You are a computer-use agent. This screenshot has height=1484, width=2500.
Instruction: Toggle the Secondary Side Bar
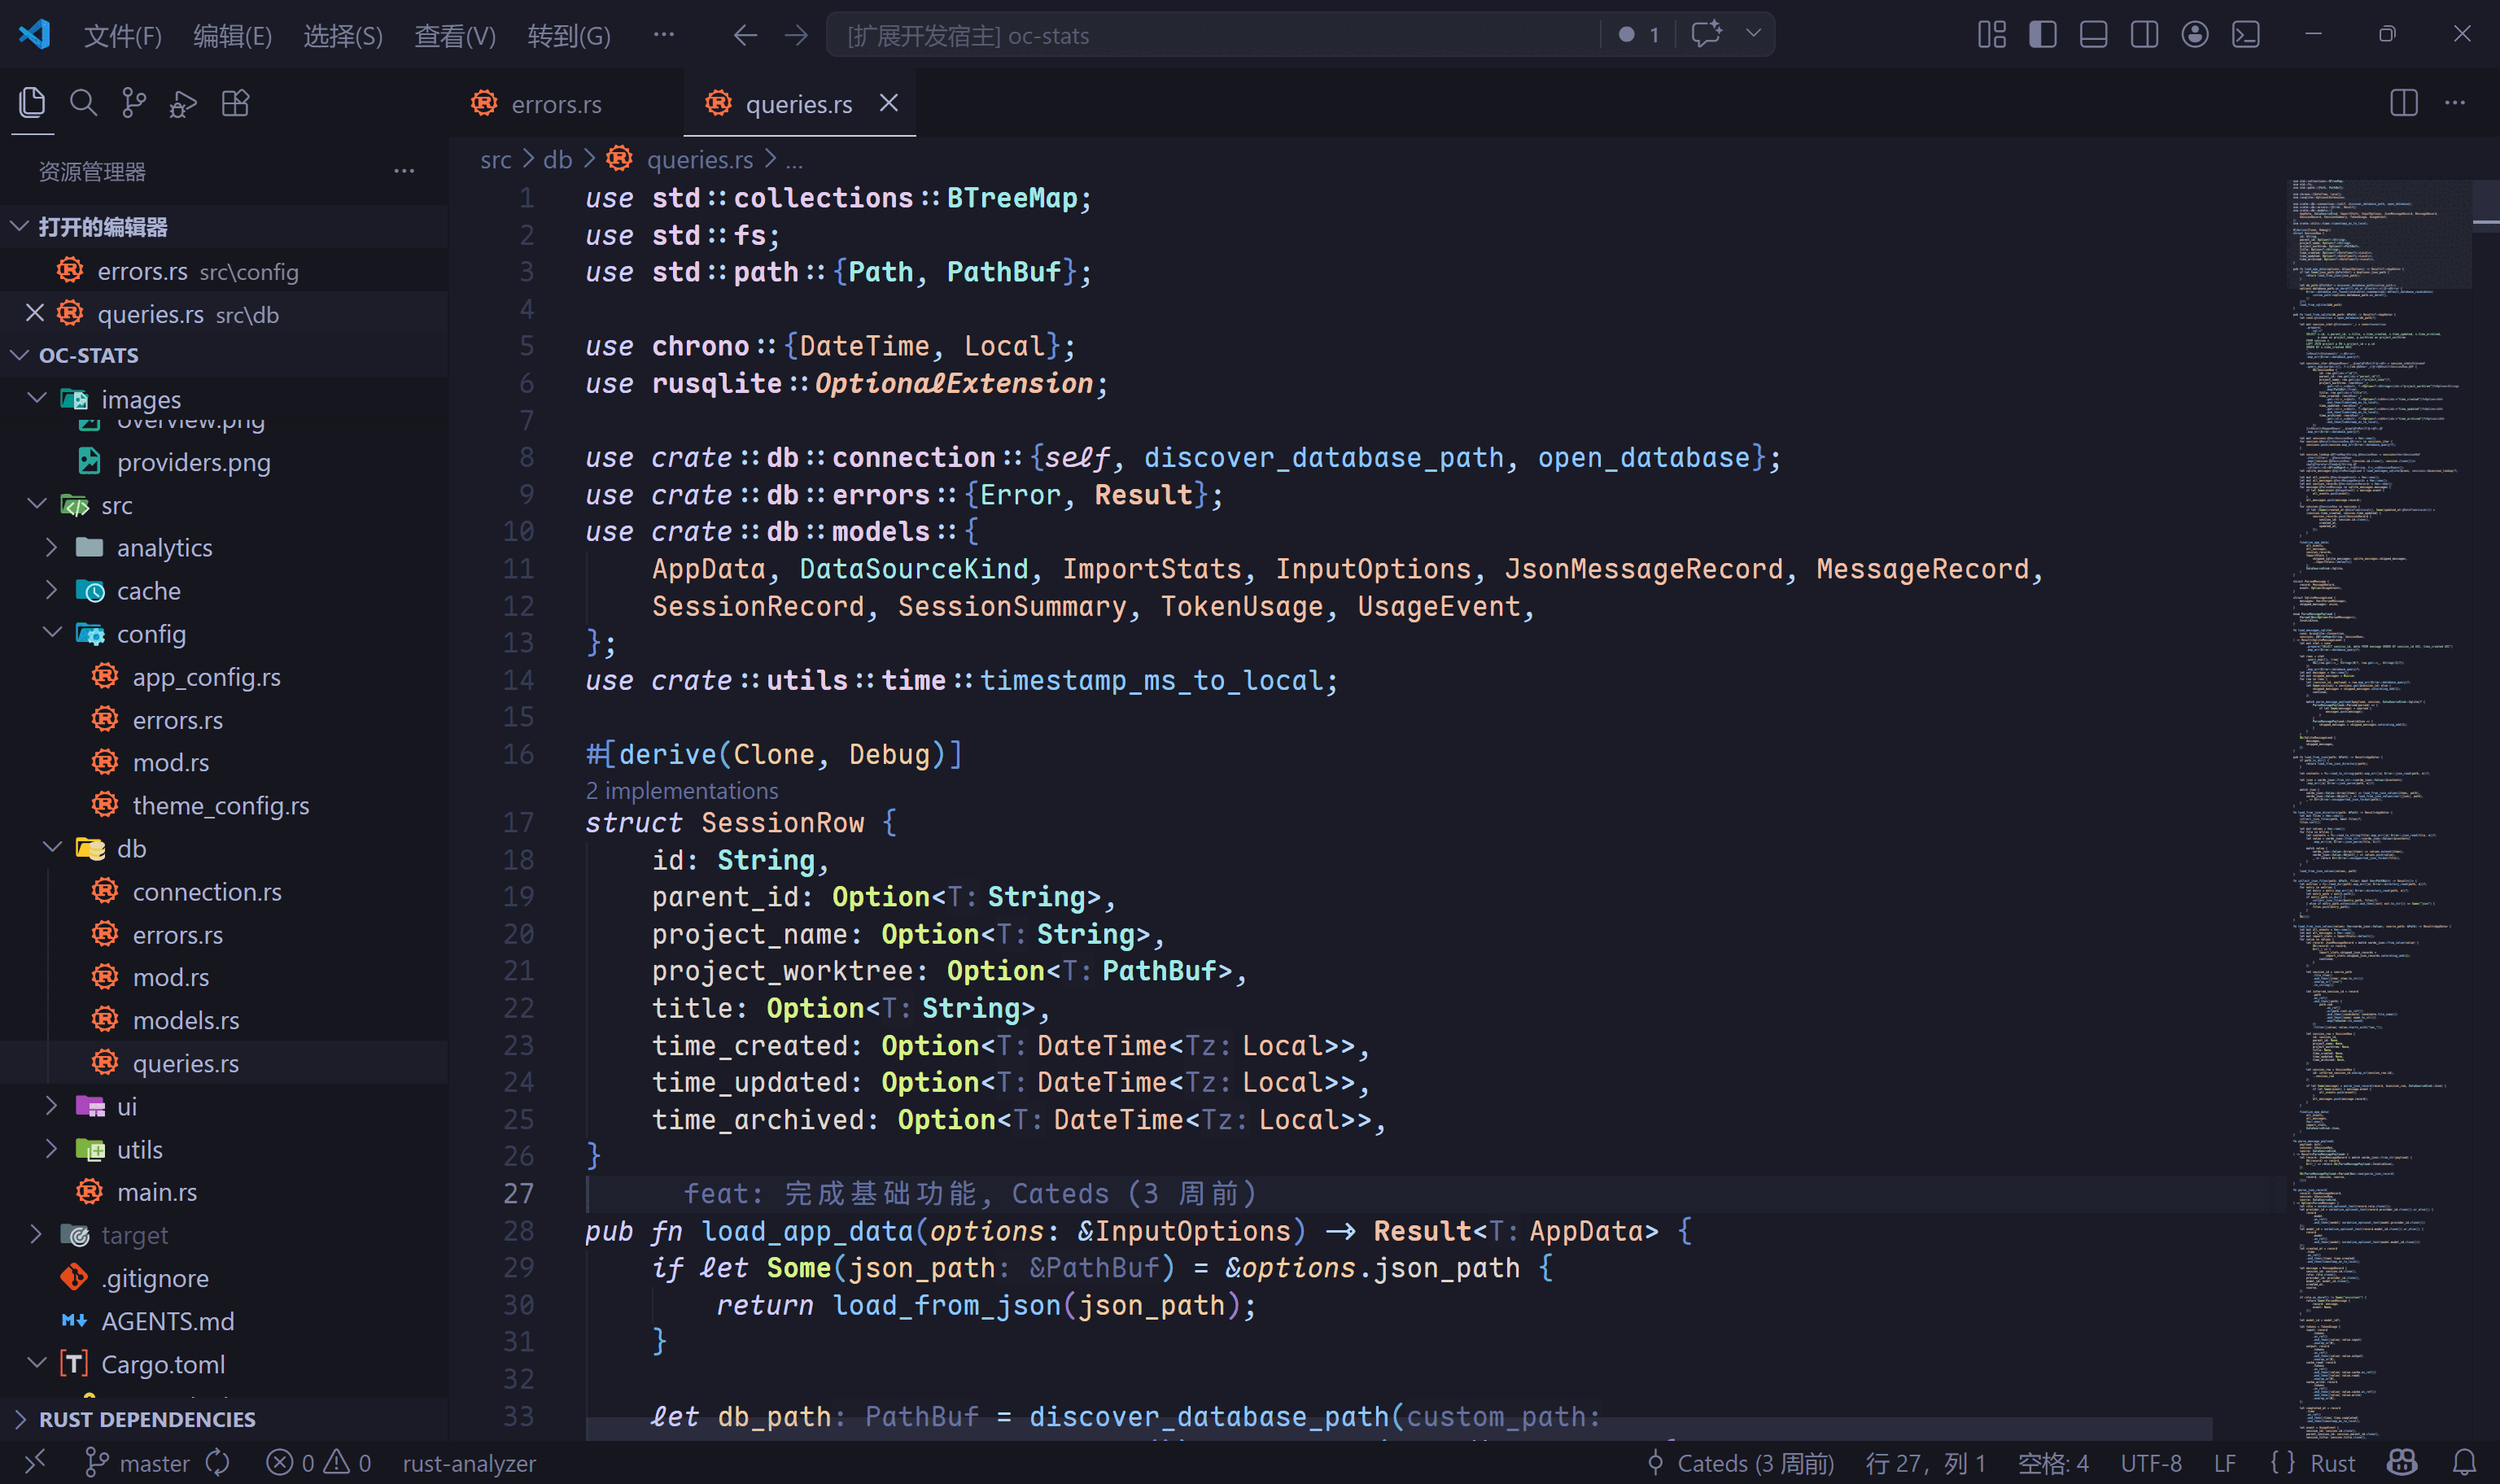coord(2144,35)
